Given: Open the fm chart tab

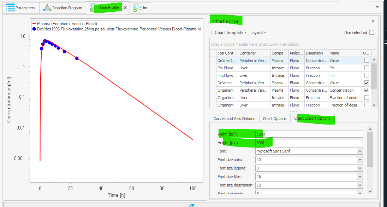Looking at the screenshot, I should coord(141,8).
